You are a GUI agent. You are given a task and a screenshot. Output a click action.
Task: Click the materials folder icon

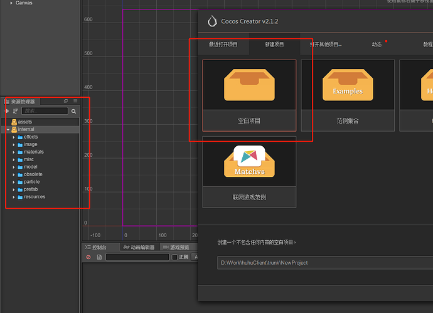coord(20,152)
